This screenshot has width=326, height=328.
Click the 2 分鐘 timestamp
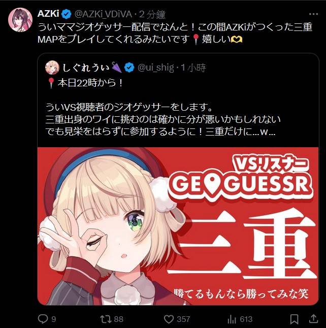[152, 14]
